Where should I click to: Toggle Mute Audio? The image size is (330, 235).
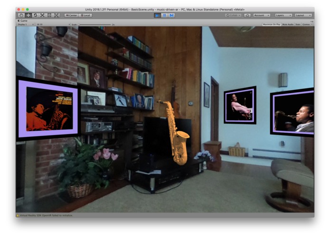tap(288, 24)
